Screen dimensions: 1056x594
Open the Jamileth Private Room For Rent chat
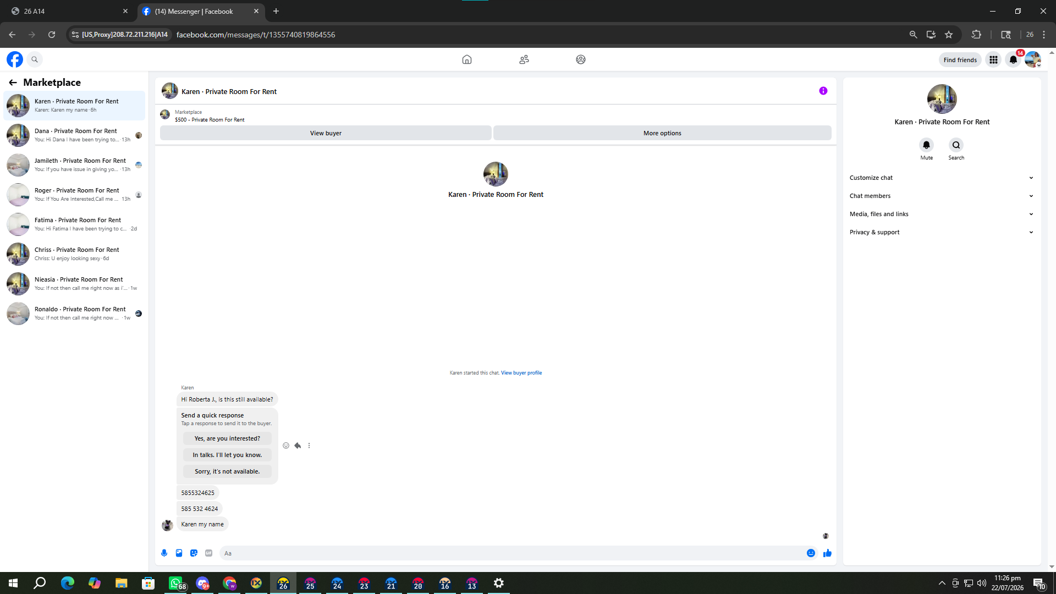(x=74, y=165)
